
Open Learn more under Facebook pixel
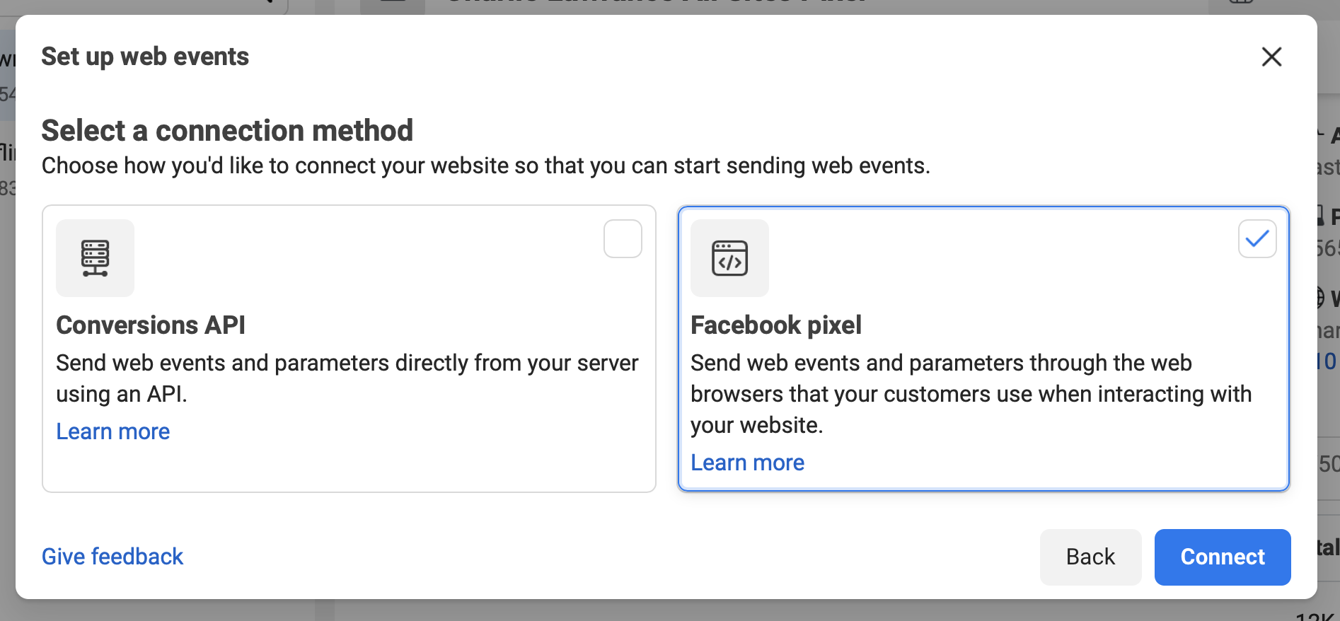(747, 462)
